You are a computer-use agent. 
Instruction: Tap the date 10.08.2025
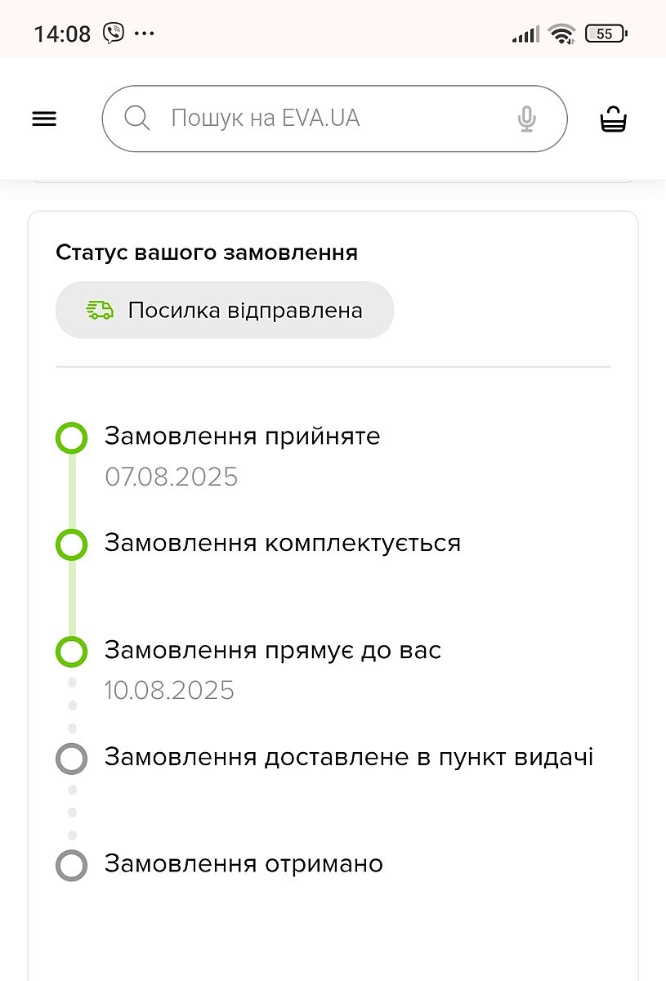(169, 691)
